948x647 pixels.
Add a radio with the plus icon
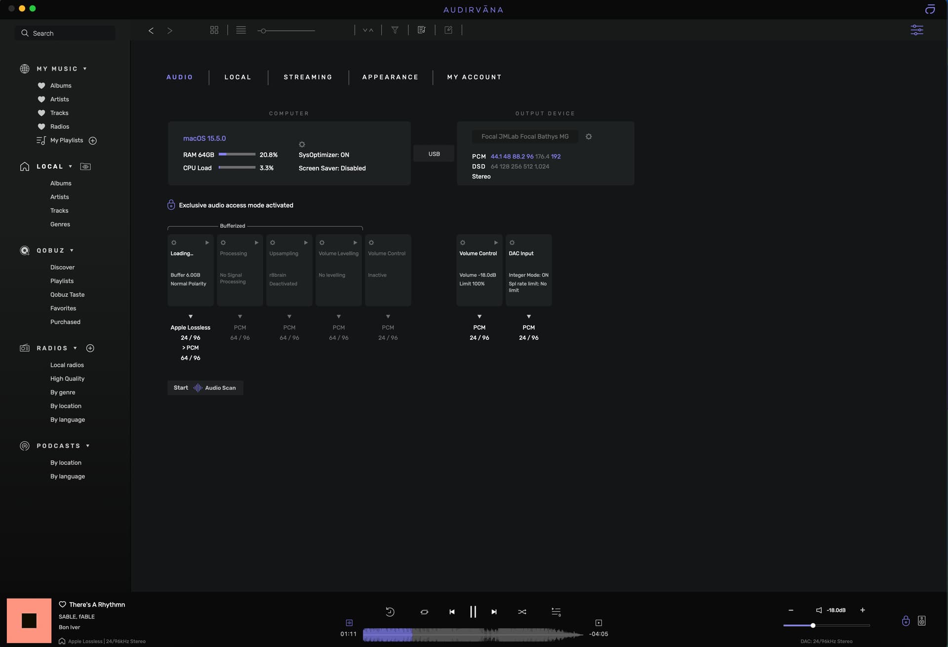tap(90, 349)
